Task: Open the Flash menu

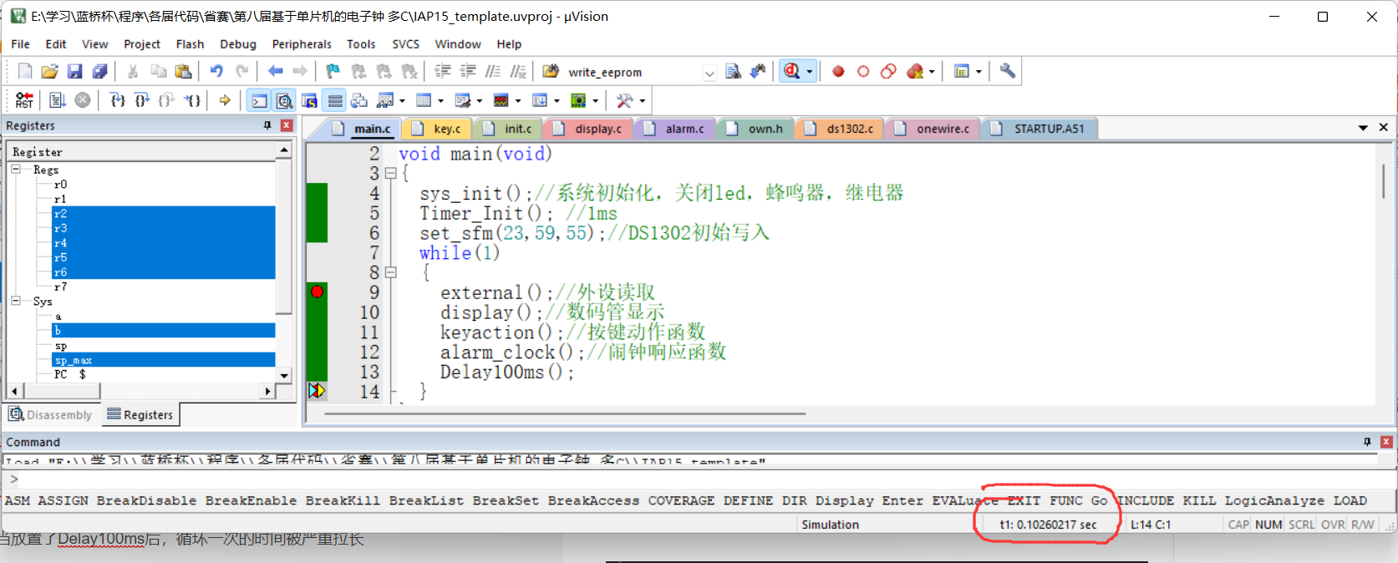Action: [x=190, y=44]
